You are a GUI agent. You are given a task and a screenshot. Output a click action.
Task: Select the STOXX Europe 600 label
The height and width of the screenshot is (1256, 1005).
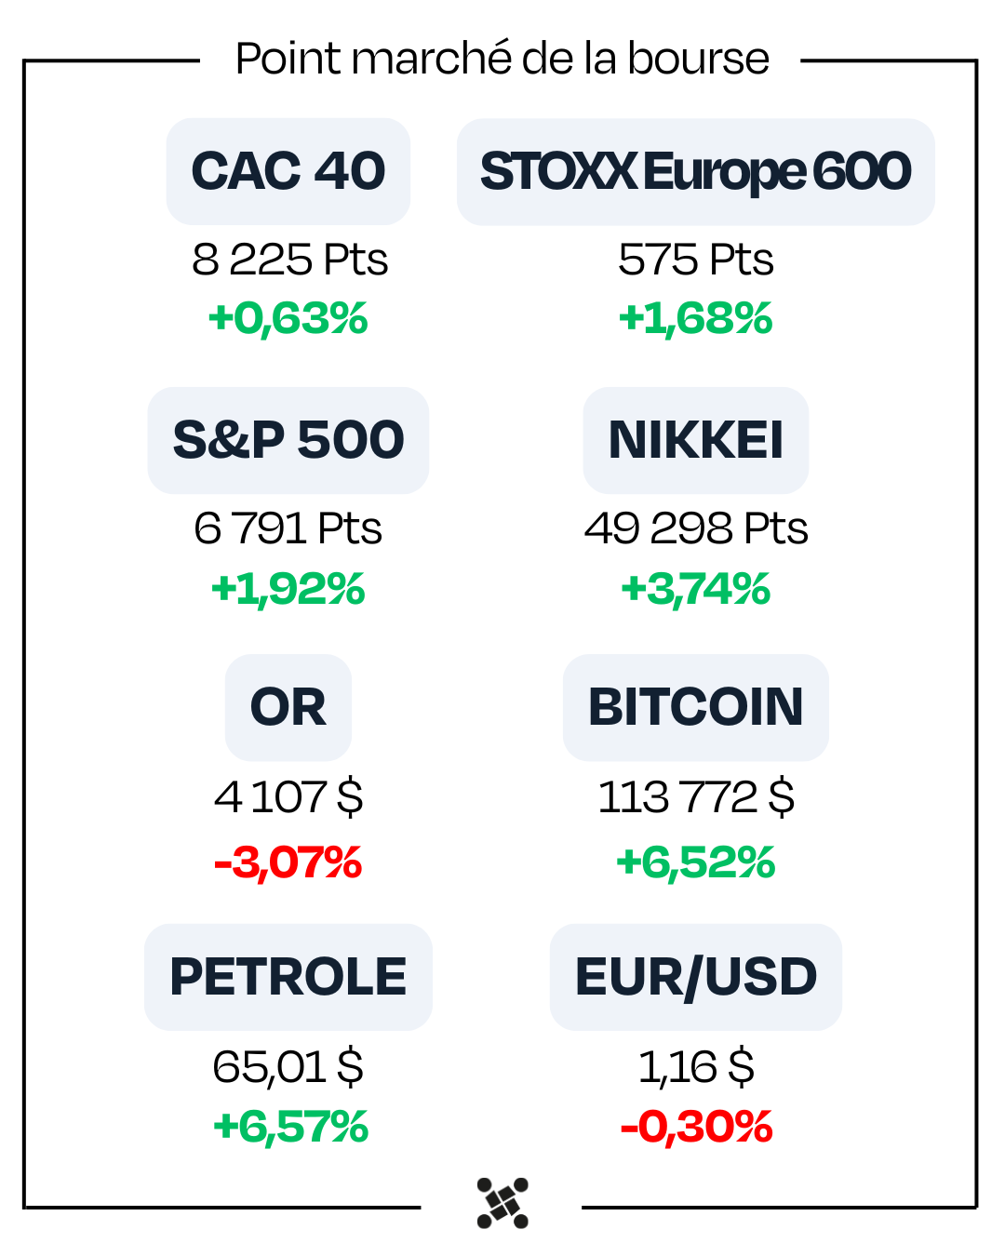pos(695,172)
